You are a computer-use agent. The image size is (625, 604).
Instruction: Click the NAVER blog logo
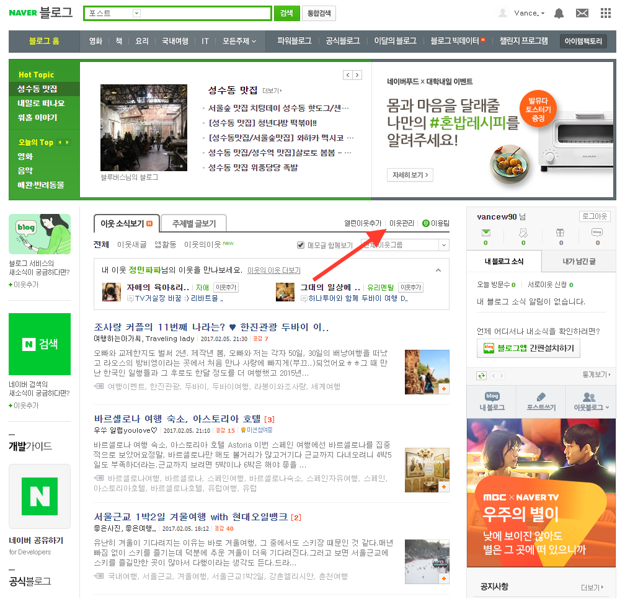41,12
